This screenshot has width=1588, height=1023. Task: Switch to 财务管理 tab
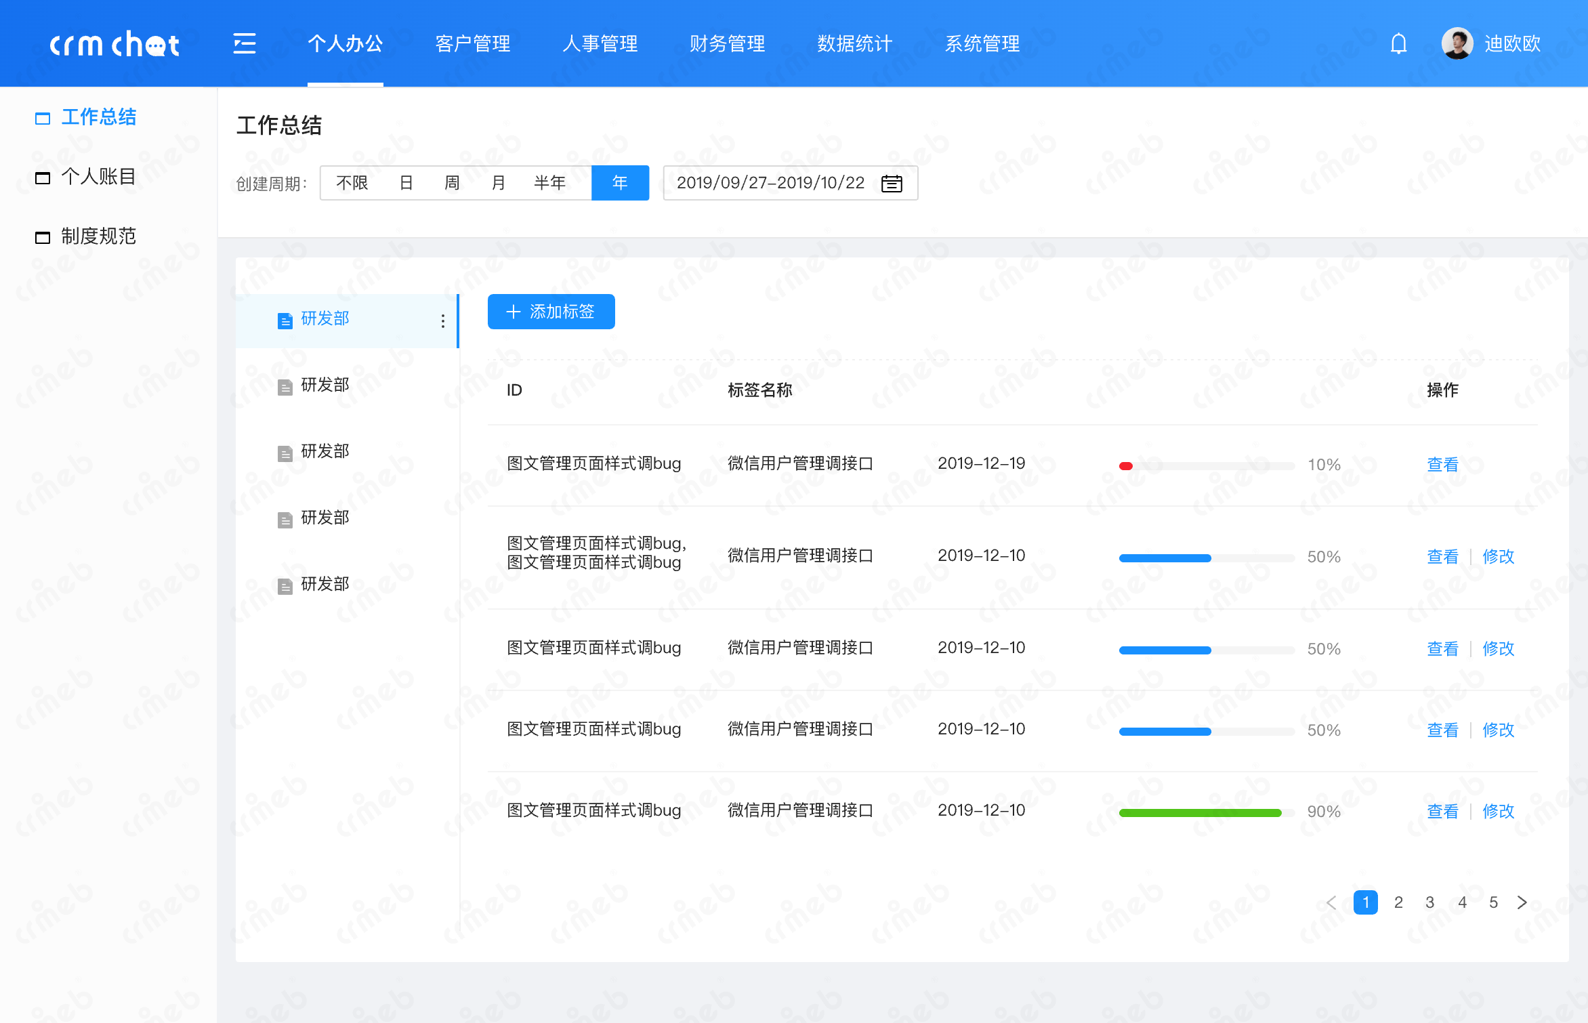[x=727, y=44]
